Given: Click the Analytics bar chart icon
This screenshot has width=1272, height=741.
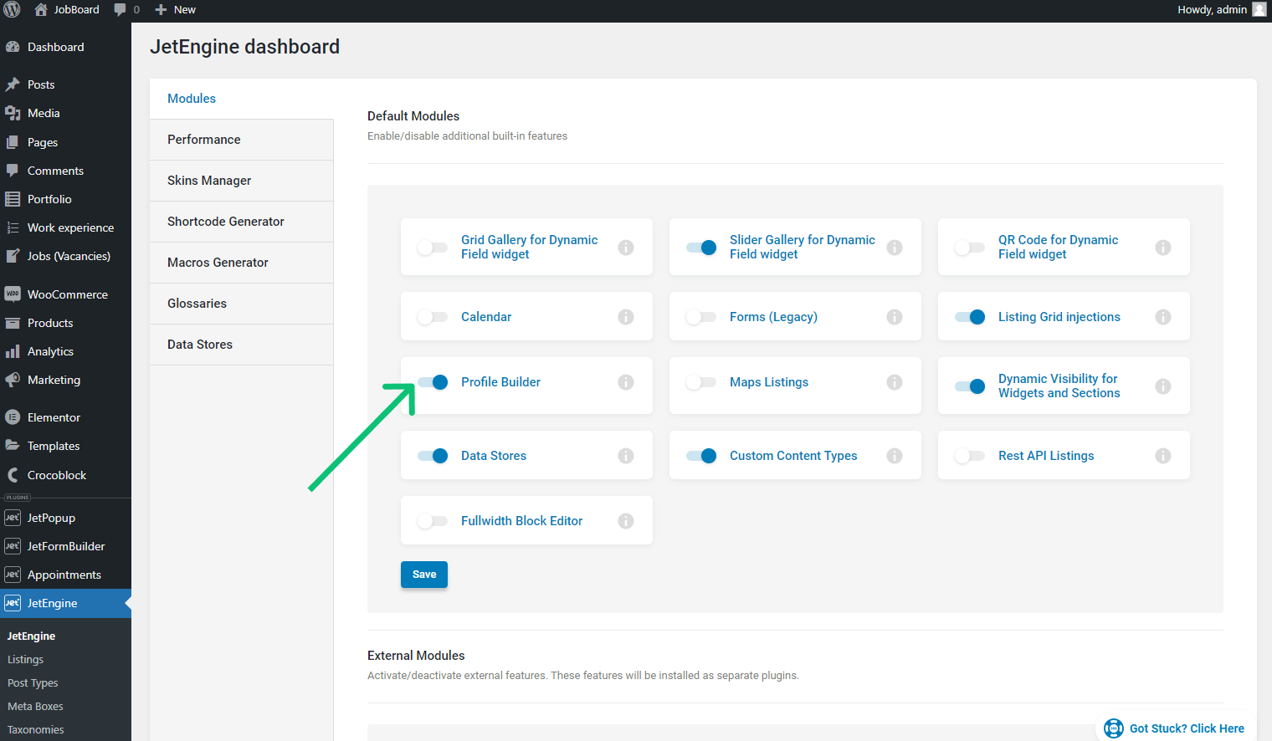Looking at the screenshot, I should (x=13, y=351).
